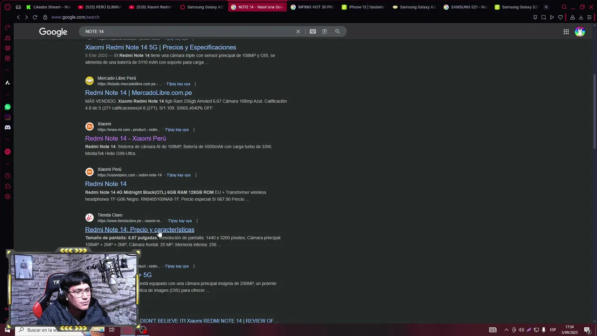Go back to previous page

pyautogui.click(x=18, y=17)
